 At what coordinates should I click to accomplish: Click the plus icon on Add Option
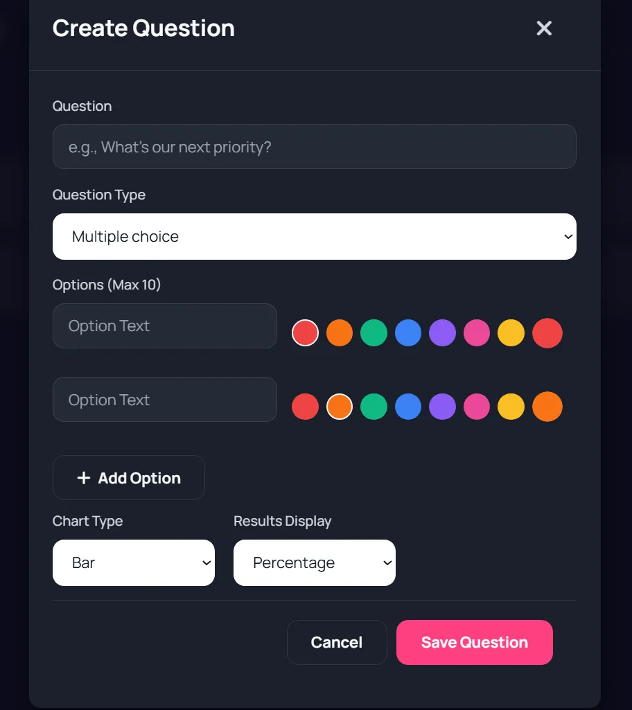(x=84, y=477)
